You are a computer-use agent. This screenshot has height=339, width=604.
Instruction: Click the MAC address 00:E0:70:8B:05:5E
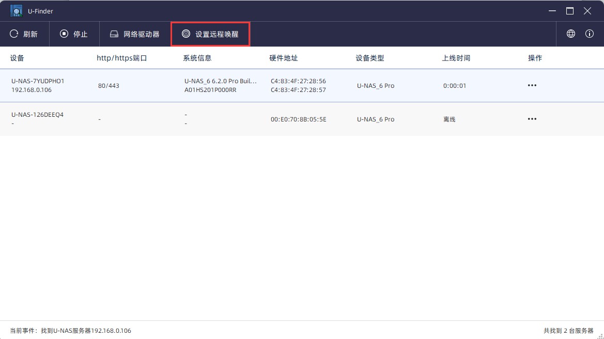point(299,119)
